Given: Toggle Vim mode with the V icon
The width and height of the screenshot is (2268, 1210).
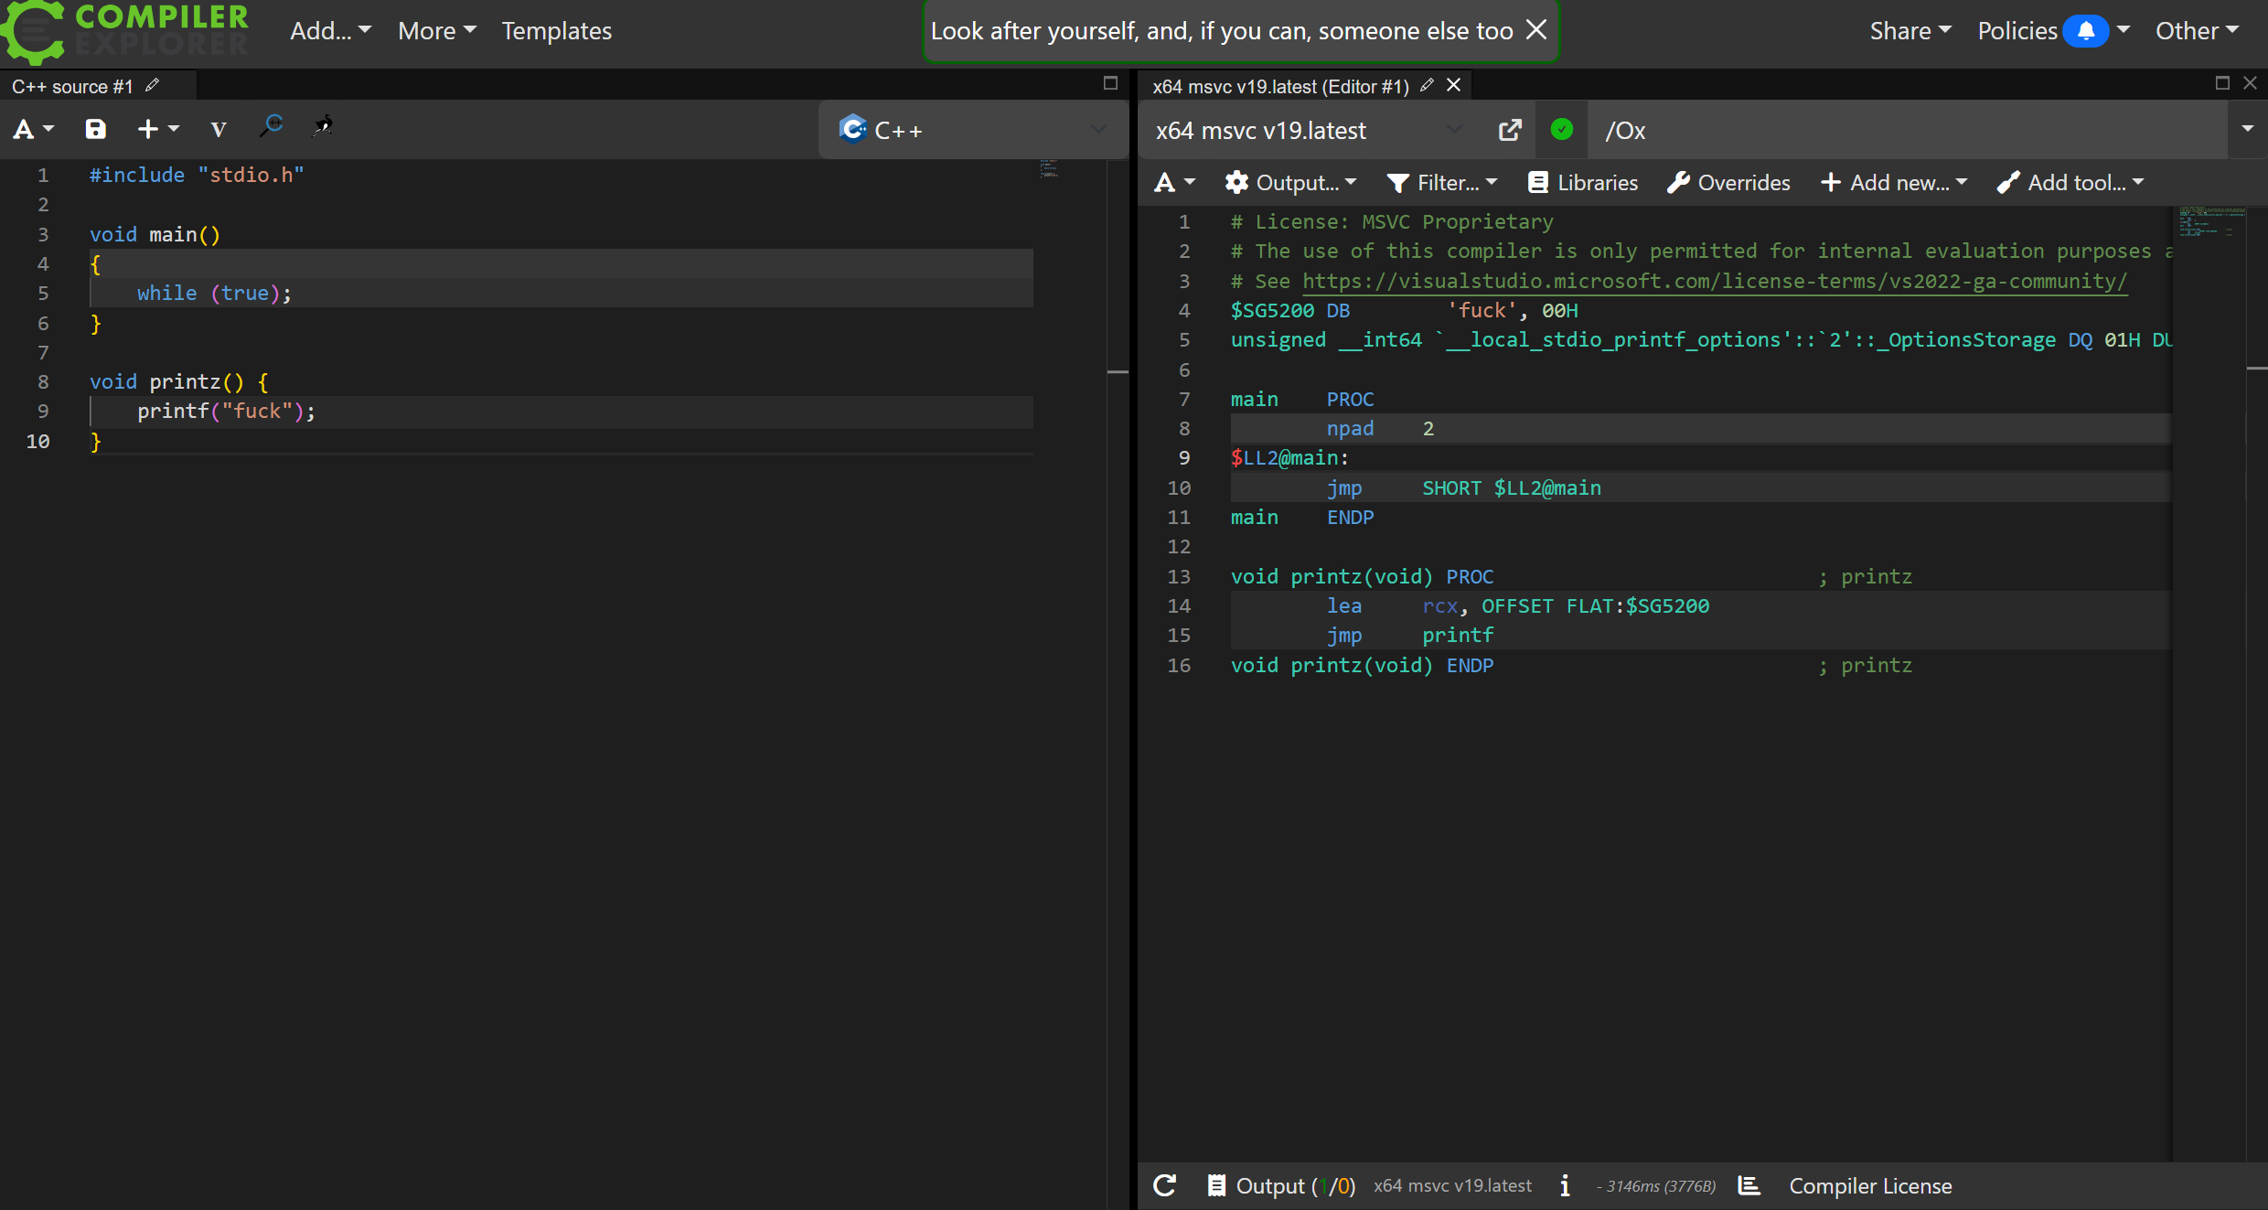Looking at the screenshot, I should (218, 129).
